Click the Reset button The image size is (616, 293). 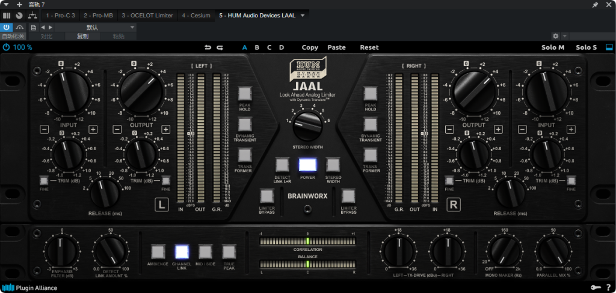pos(369,47)
